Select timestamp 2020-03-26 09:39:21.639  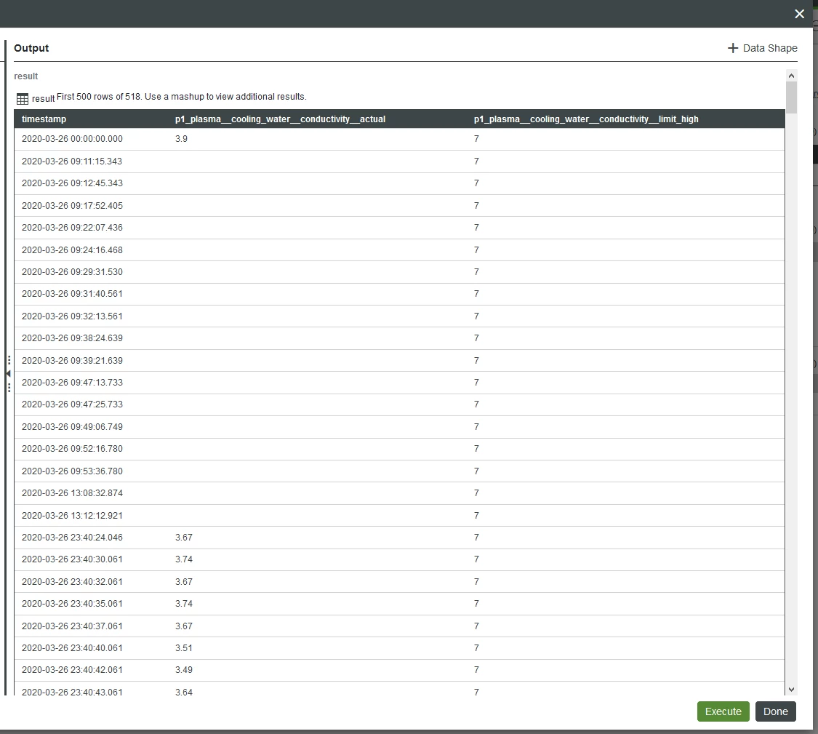click(x=72, y=361)
